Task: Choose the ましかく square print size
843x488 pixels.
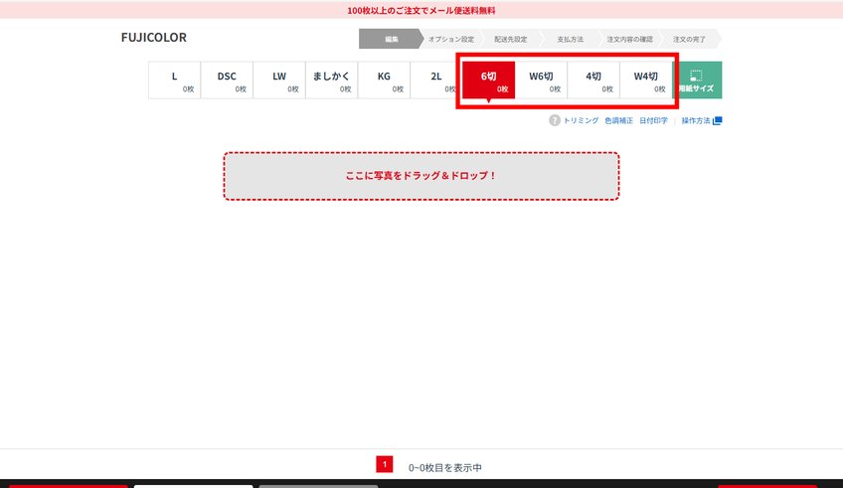Action: tap(331, 81)
